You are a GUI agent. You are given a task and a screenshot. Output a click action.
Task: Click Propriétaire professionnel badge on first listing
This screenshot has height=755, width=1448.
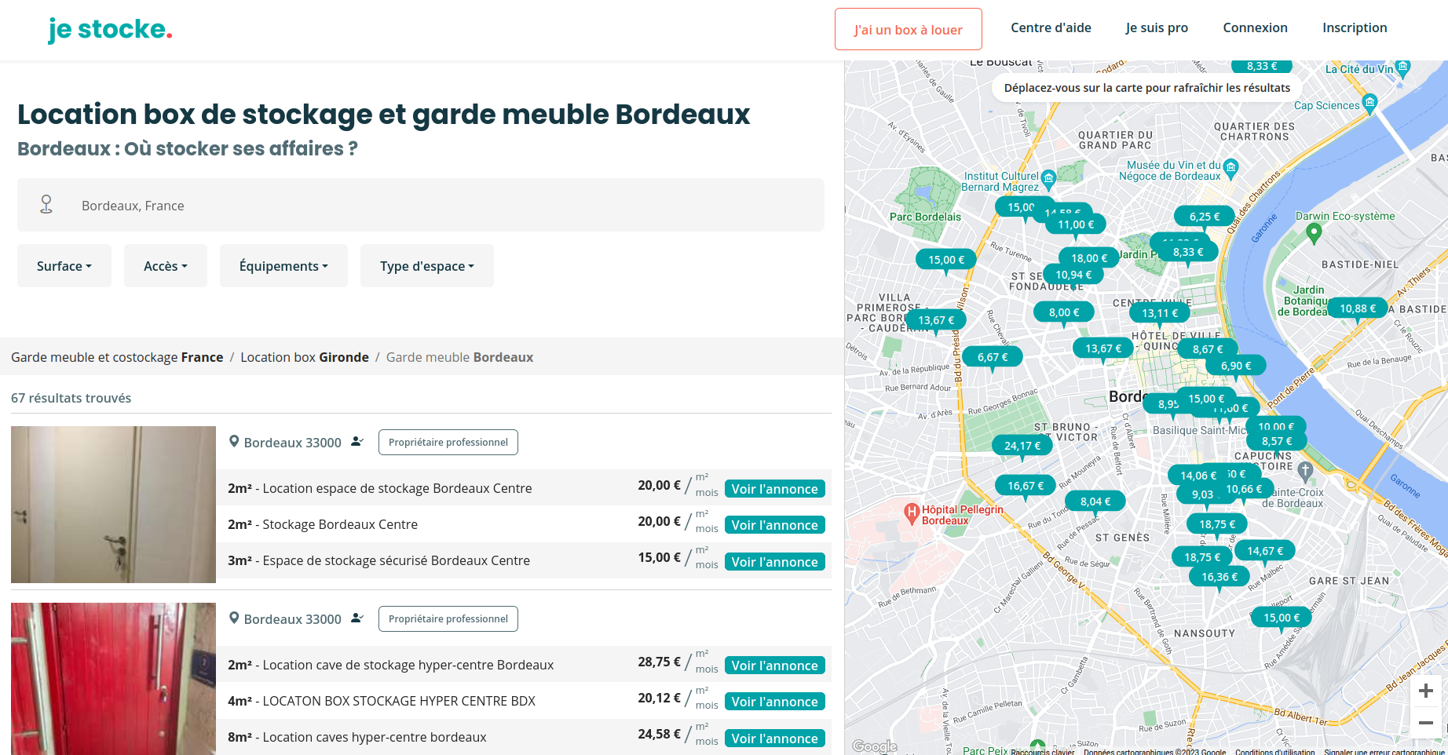(448, 442)
